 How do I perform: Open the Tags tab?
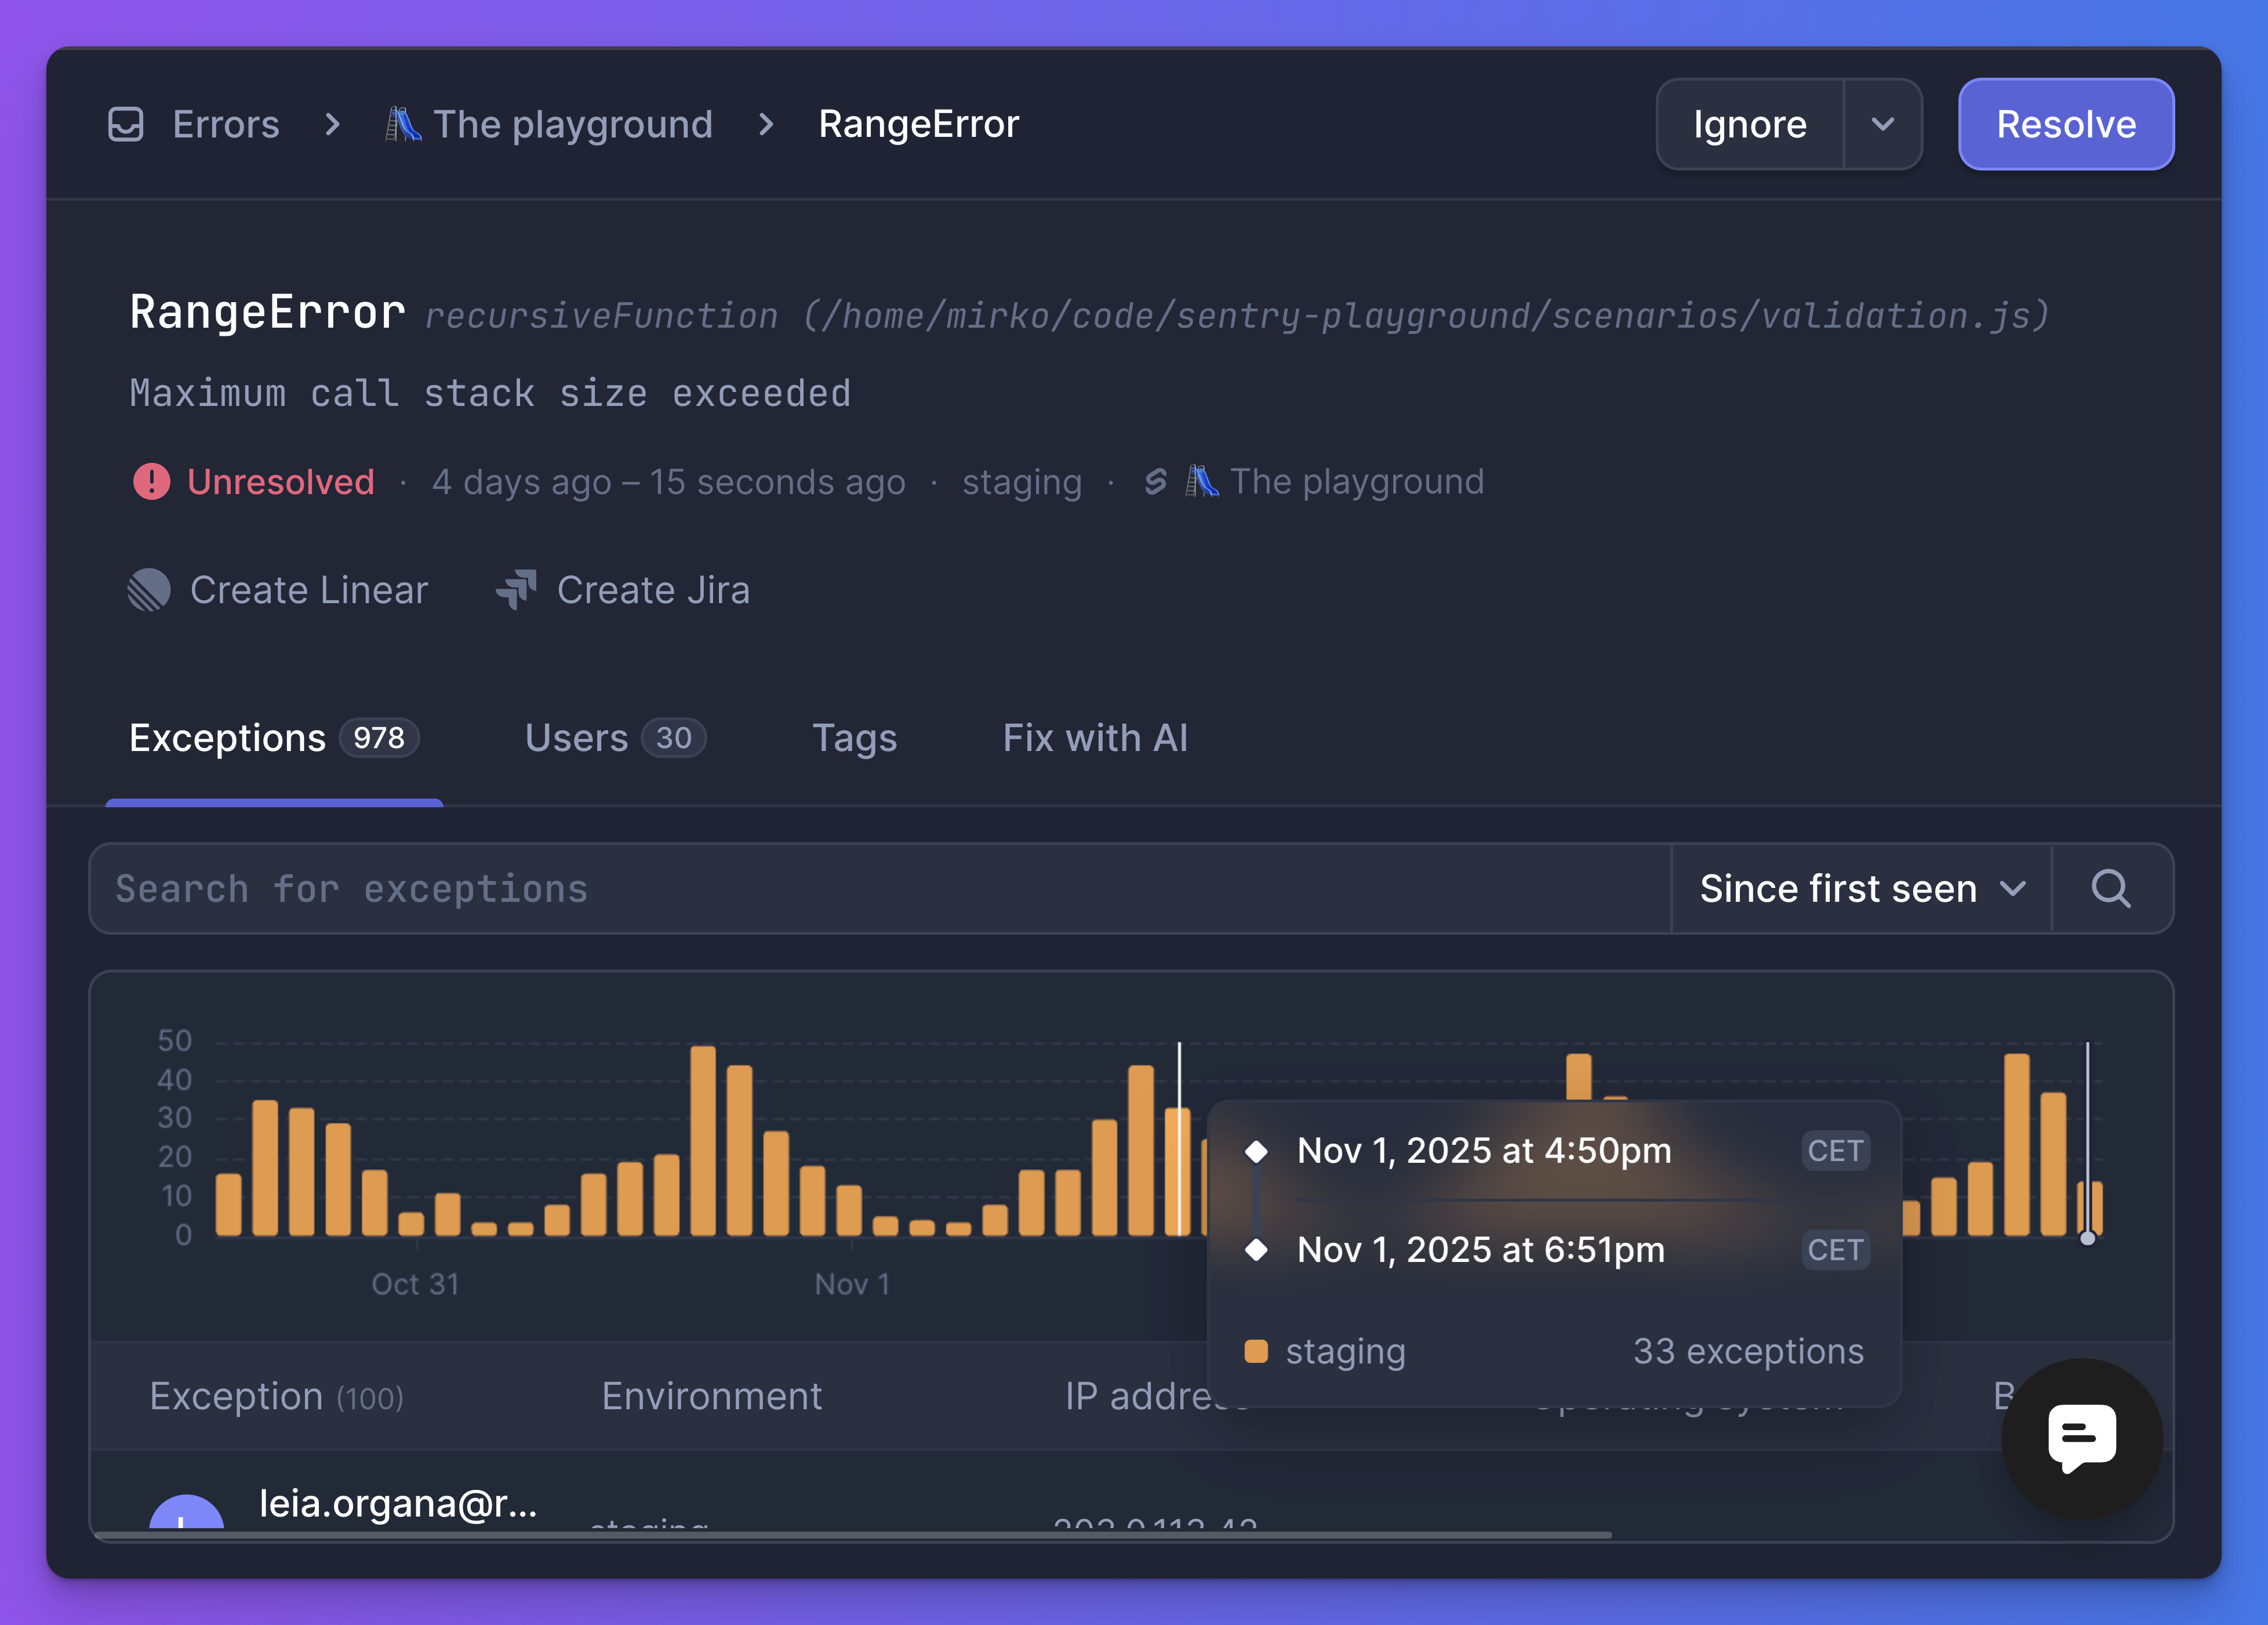pos(854,738)
